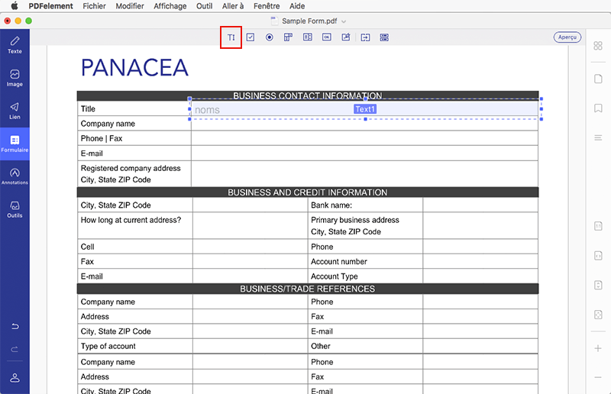Open the PDFelement app menu
The height and width of the screenshot is (394, 611).
[x=50, y=6]
